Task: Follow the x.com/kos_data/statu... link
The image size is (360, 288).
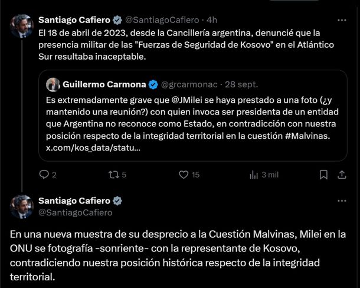Action: coord(93,149)
